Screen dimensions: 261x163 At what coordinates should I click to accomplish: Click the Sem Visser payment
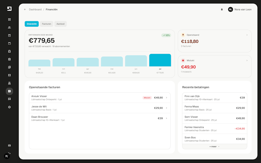215,118
